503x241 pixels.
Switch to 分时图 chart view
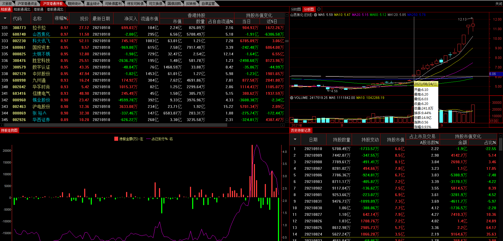pyautogui.click(x=296, y=9)
